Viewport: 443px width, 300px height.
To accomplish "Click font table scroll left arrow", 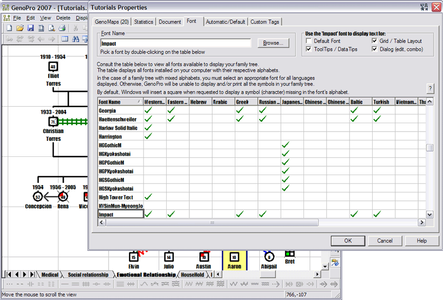I will click(x=102, y=223).
